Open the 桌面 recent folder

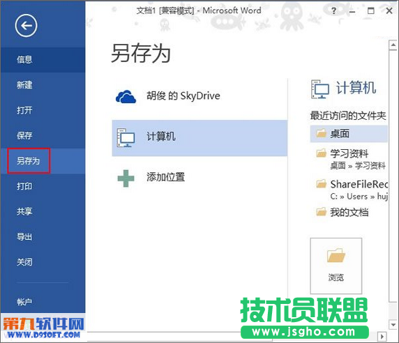349,134
